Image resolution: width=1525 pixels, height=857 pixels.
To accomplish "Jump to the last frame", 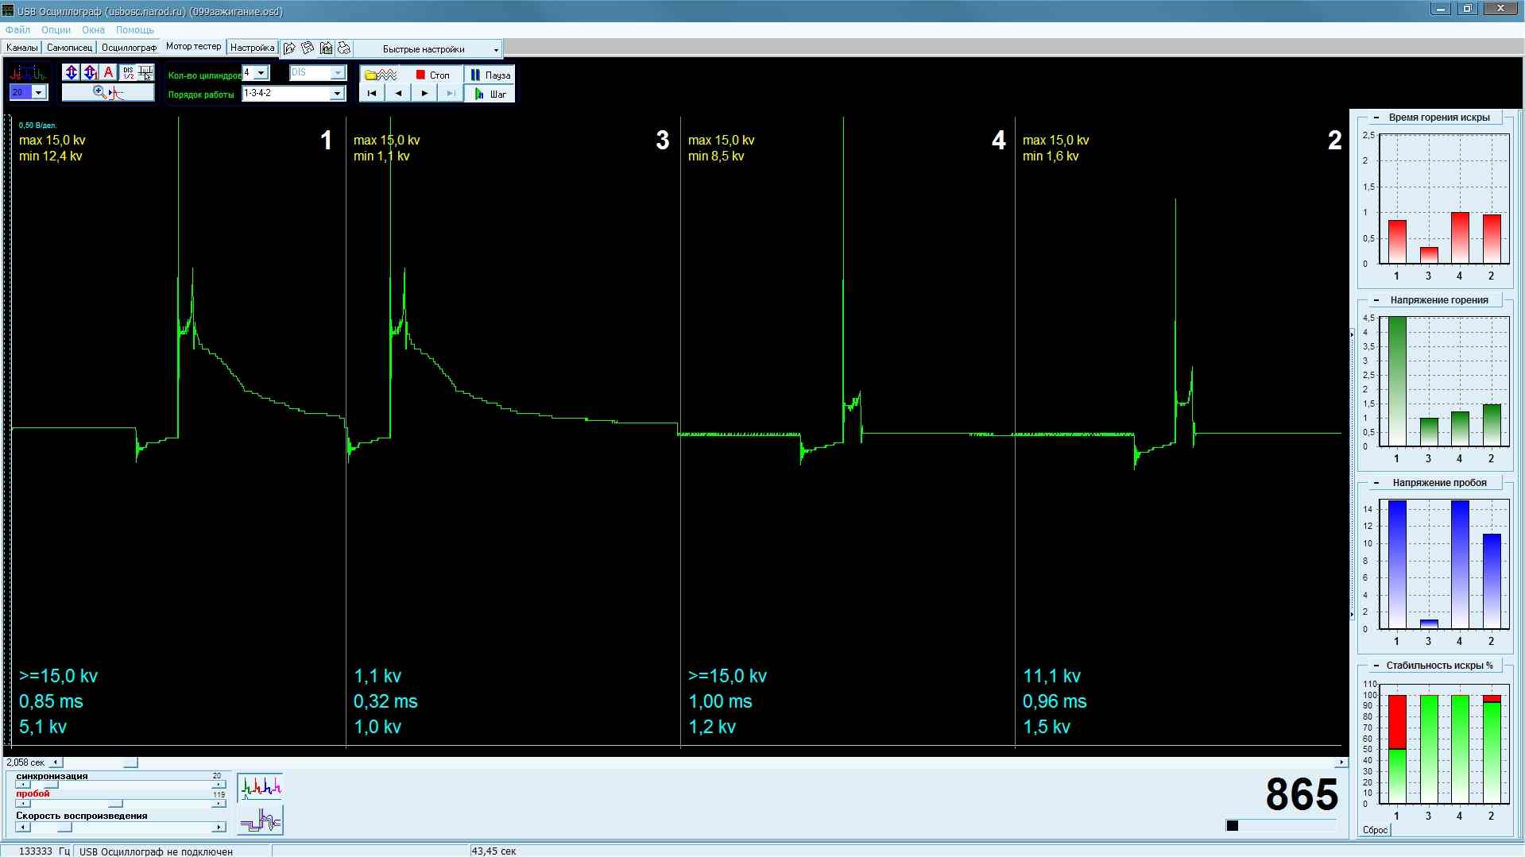I will [x=451, y=94].
